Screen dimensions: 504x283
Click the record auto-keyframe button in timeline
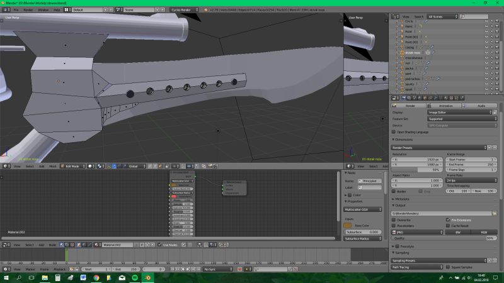pos(240,269)
